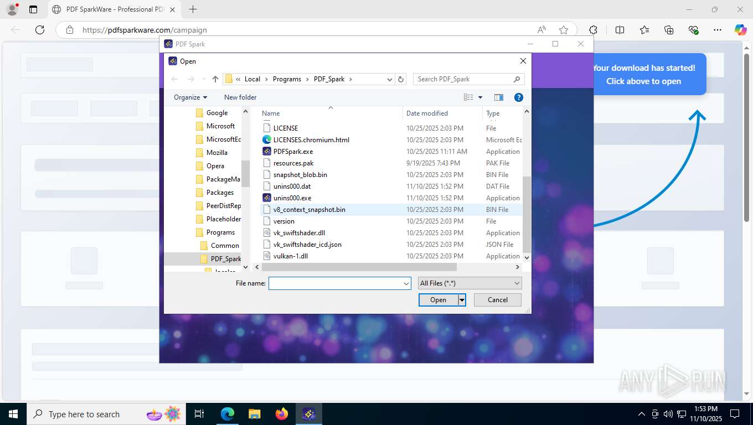The width and height of the screenshot is (753, 425).
Task: Toggle the preview pane icon
Action: (x=499, y=97)
